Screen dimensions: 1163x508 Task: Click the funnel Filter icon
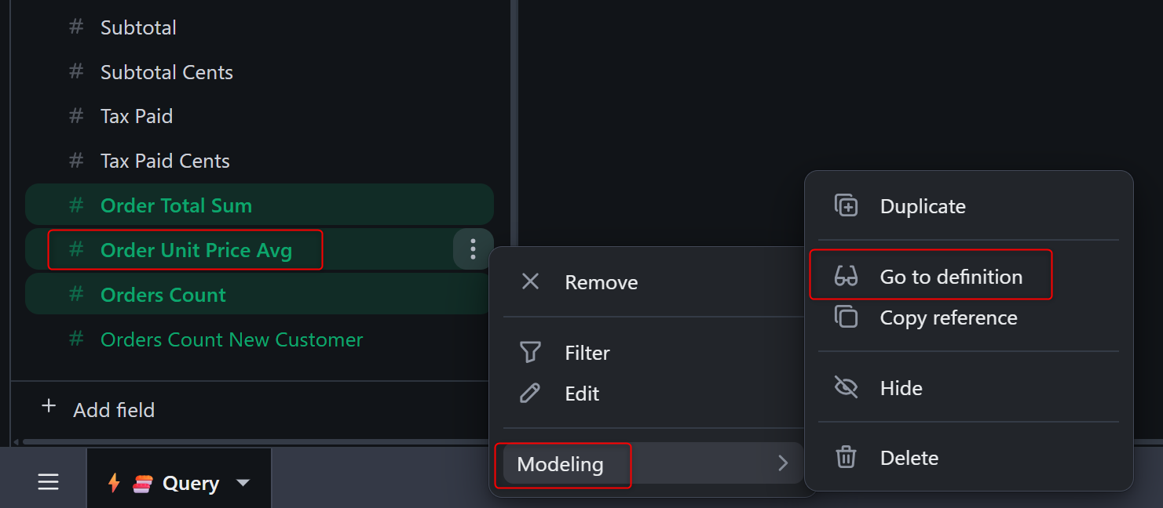531,353
